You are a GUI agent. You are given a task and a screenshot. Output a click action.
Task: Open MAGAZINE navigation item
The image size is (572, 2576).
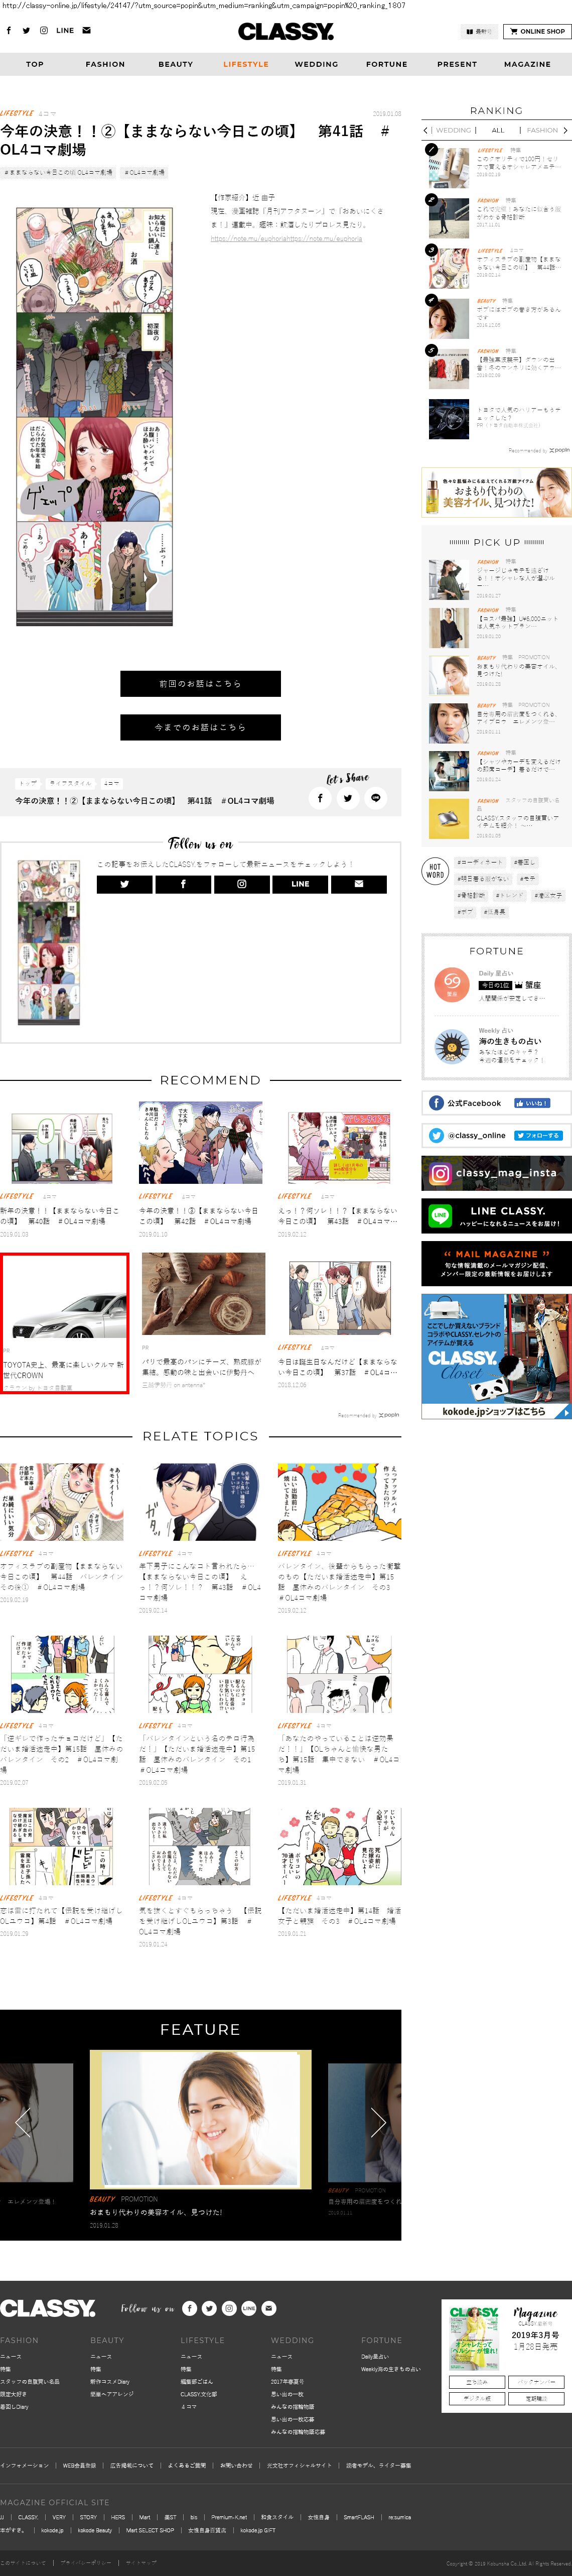(527, 64)
